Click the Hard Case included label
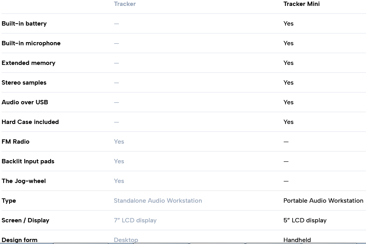The height and width of the screenshot is (244, 366). tap(30, 122)
